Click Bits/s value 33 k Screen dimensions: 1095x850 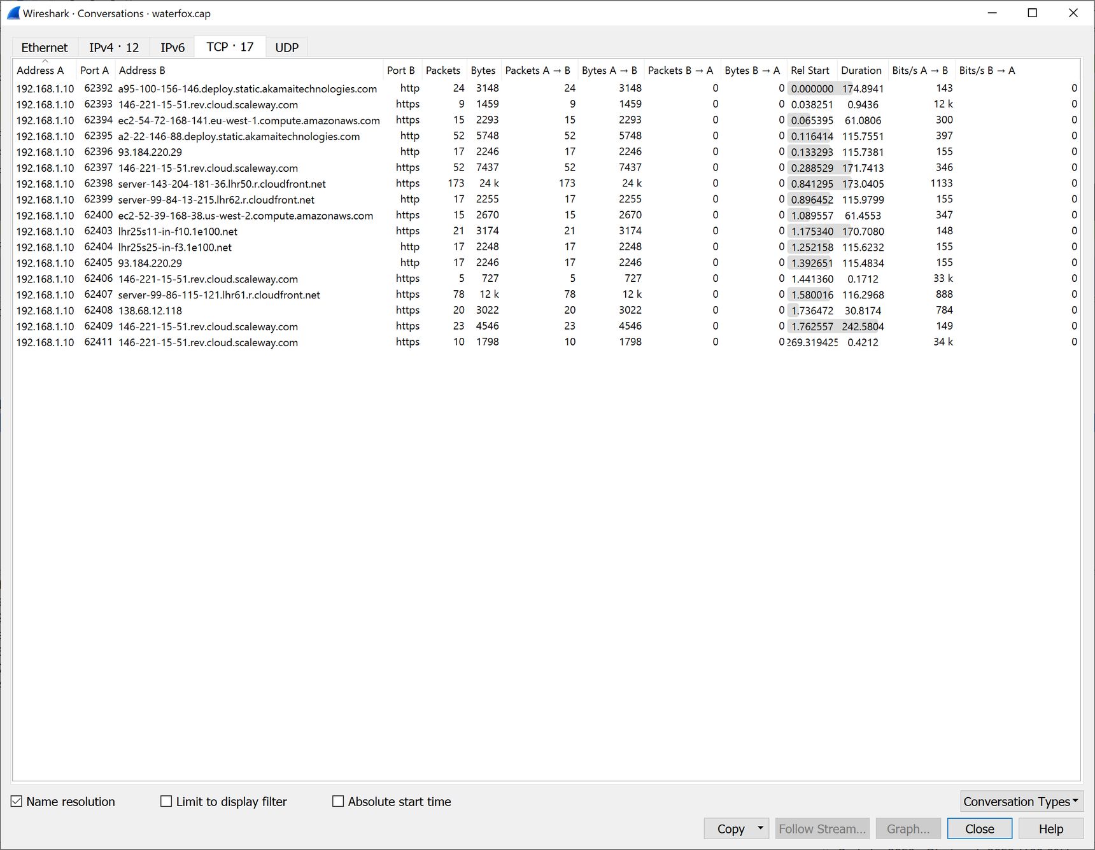point(943,279)
